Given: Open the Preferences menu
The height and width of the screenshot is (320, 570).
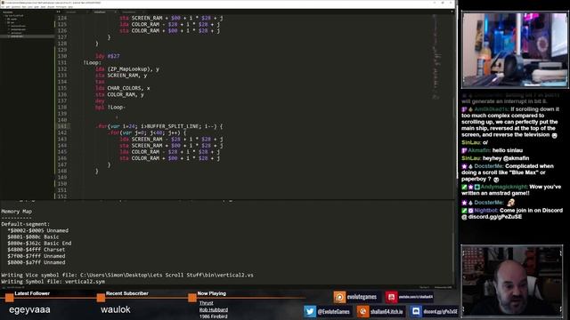Looking at the screenshot, I should (61, 6).
